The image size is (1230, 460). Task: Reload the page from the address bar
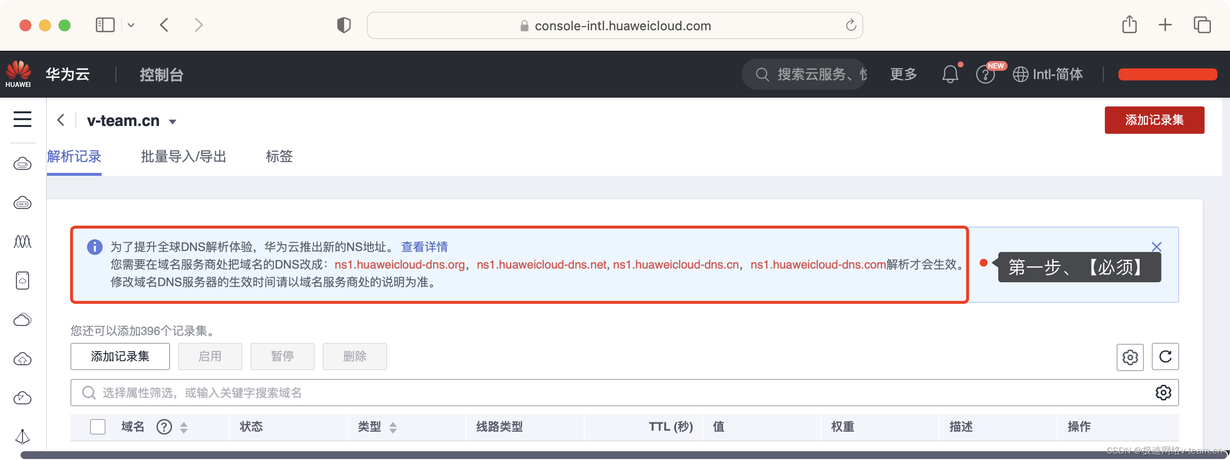point(851,25)
